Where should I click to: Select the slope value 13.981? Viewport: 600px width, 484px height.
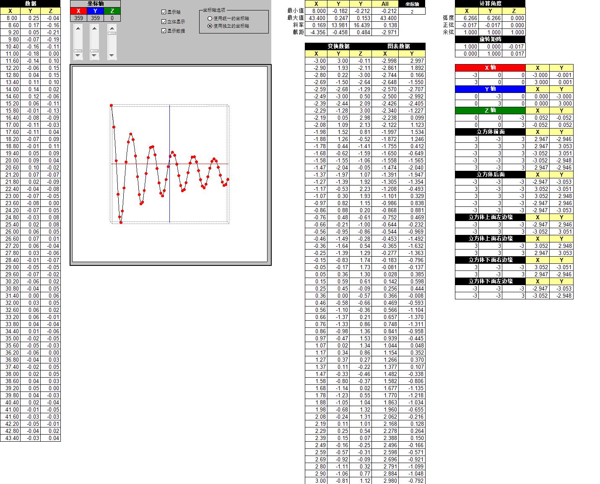pos(339,25)
